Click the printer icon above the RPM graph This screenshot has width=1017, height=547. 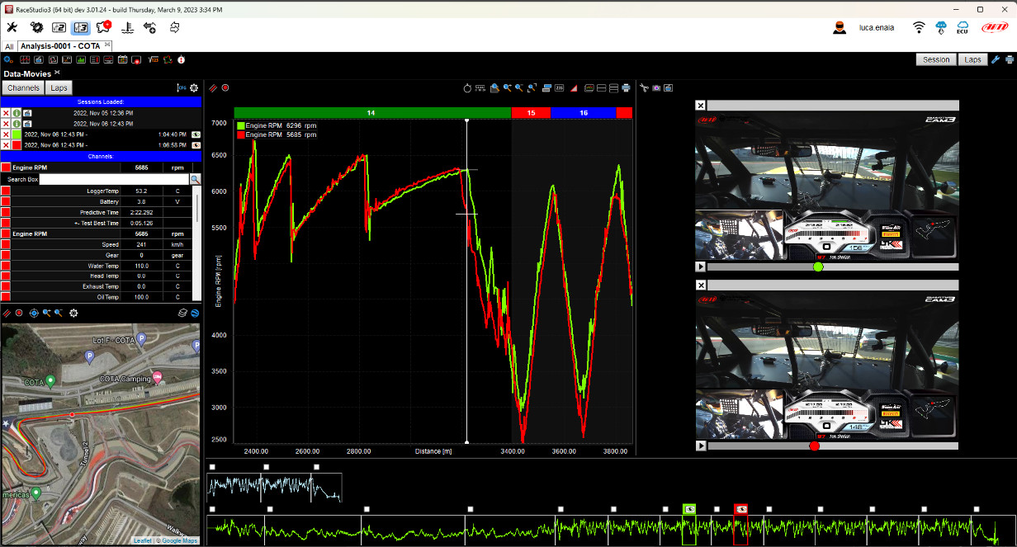(626, 87)
